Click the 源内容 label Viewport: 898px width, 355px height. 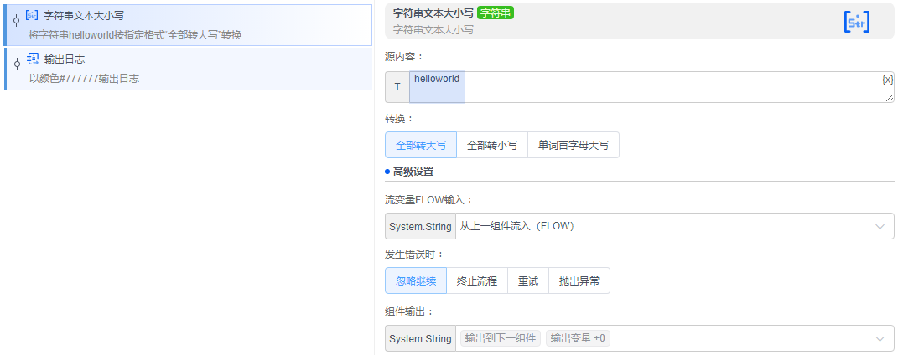tap(404, 57)
